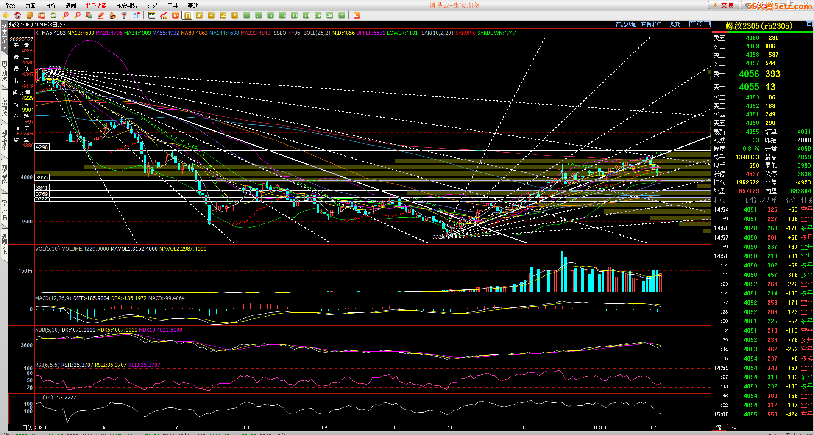This screenshot has width=814, height=435.
Task: Open the 帮助 menu
Action: 193,6
